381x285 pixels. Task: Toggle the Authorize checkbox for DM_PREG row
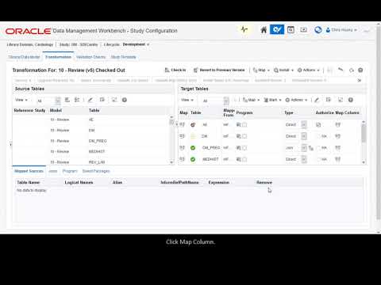pos(318,148)
